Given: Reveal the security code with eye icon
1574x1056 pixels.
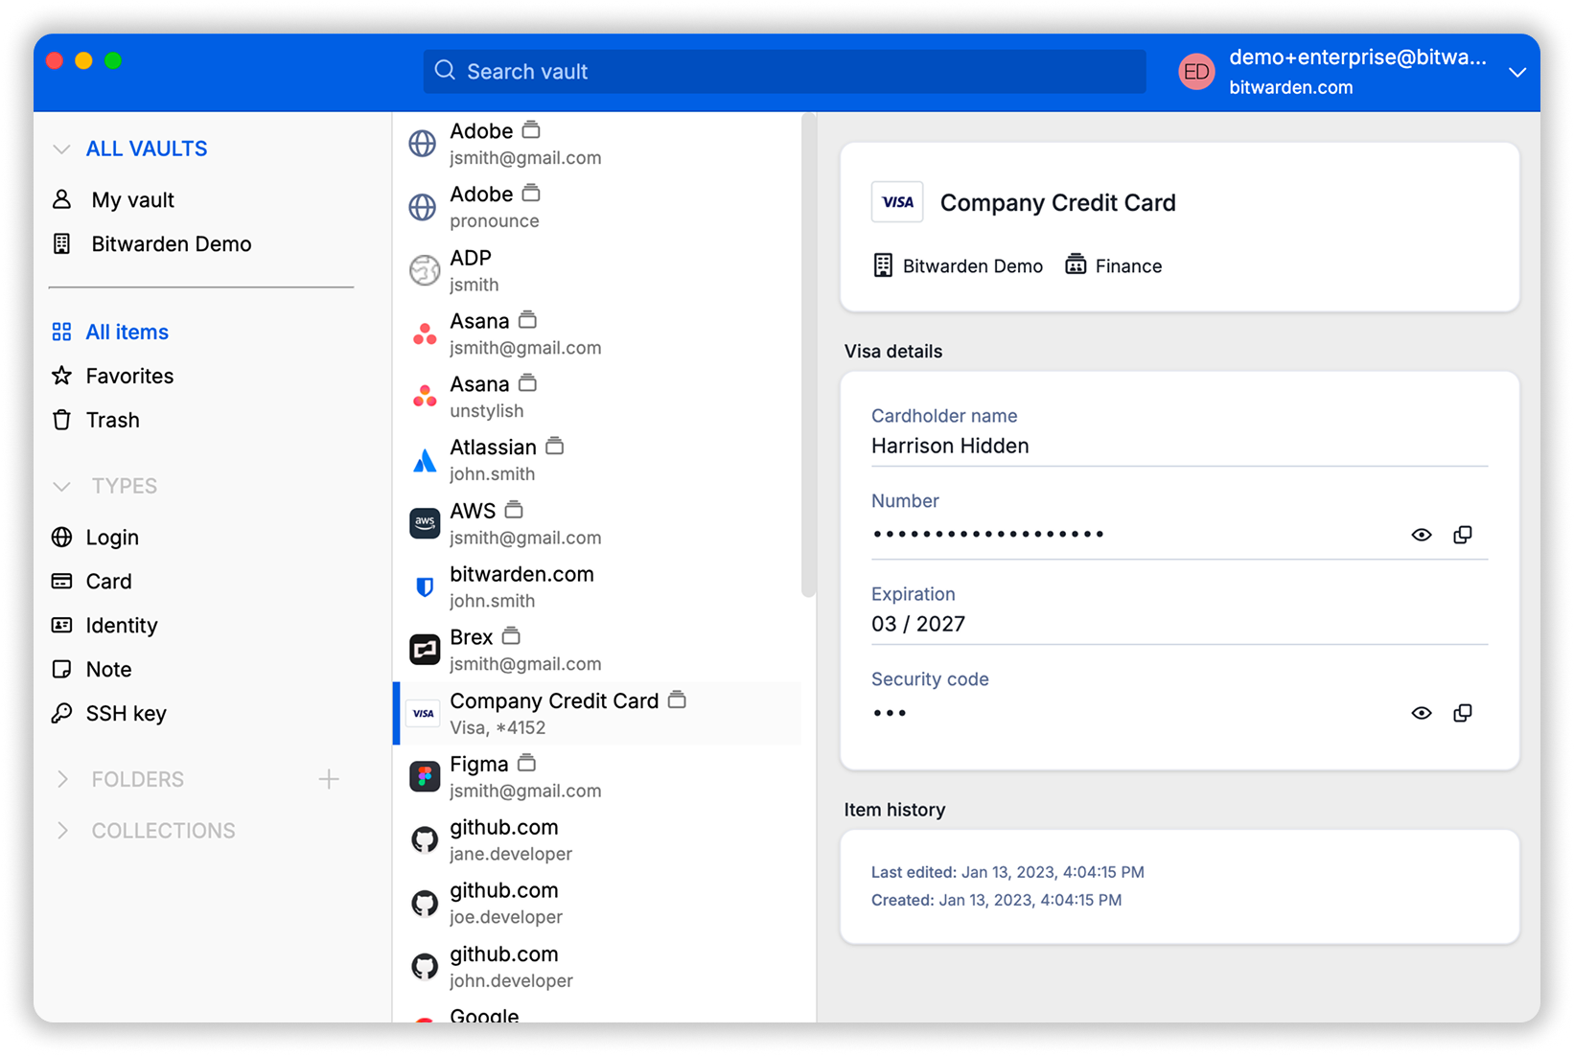Looking at the screenshot, I should (x=1422, y=713).
